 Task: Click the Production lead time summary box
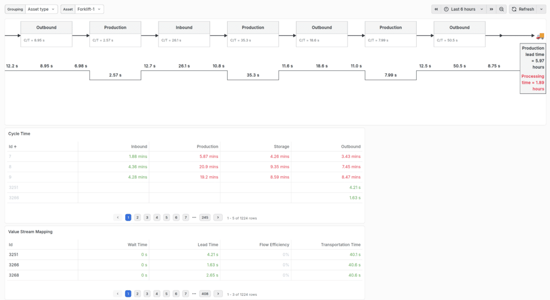[x=533, y=69]
